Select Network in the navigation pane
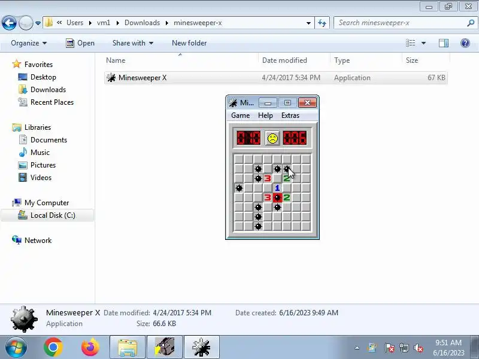This screenshot has width=479, height=359. tap(38, 241)
